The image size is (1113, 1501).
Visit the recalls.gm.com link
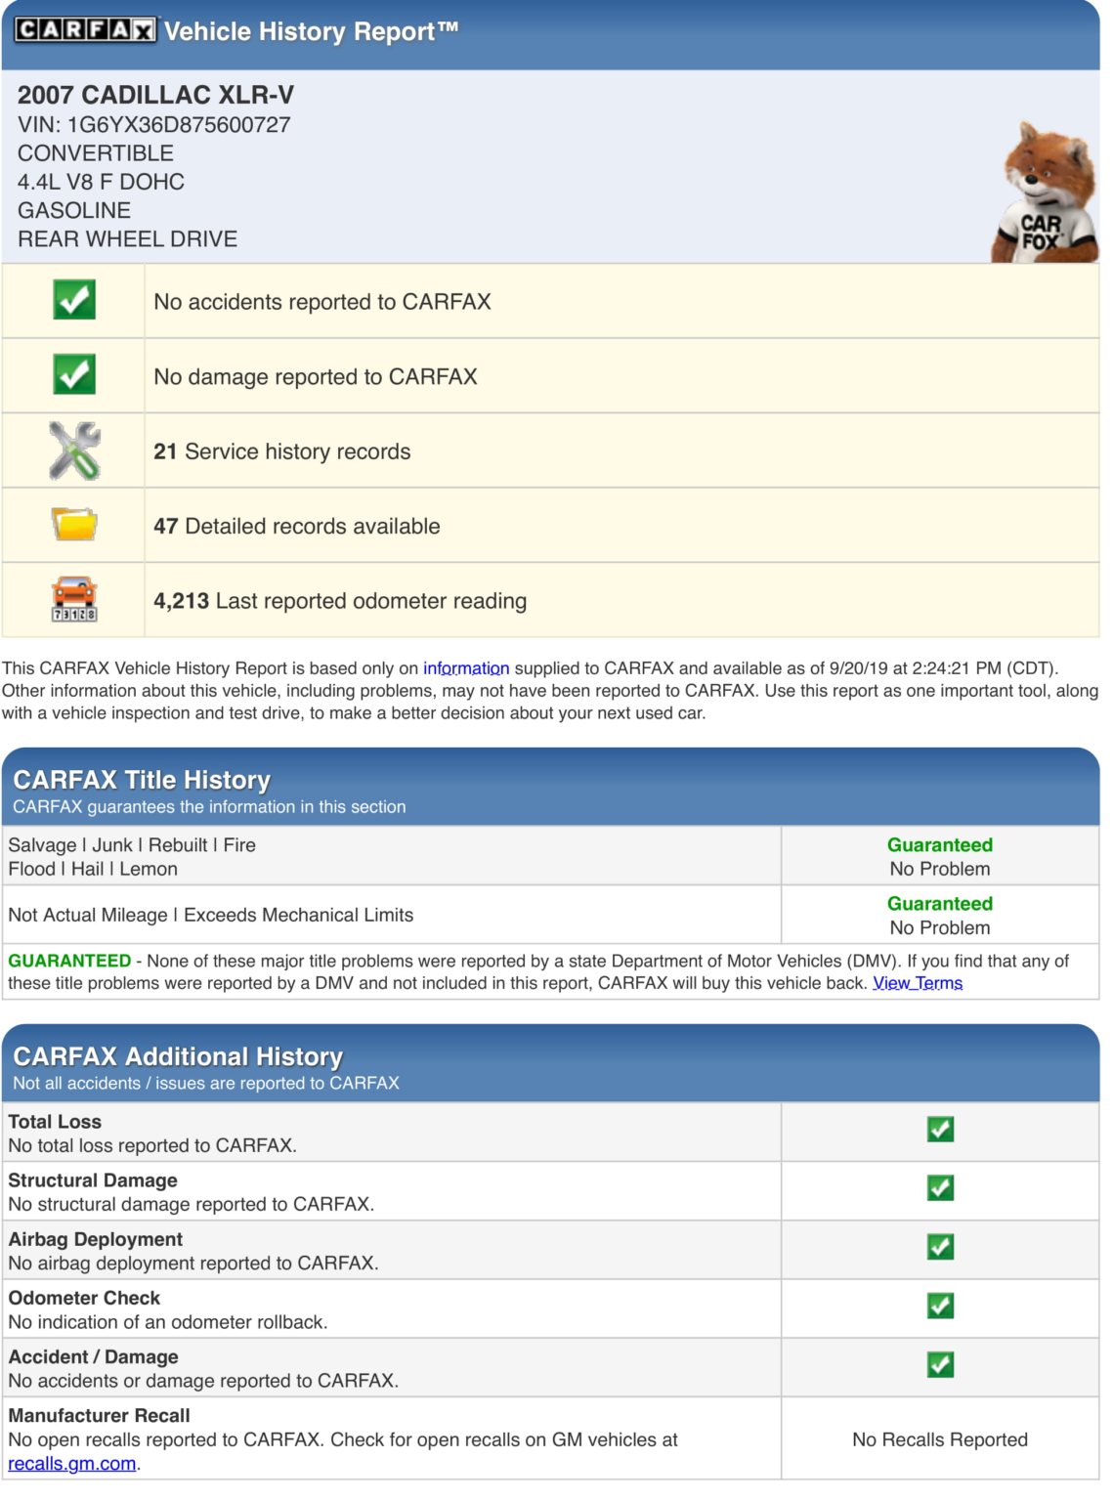(72, 1464)
